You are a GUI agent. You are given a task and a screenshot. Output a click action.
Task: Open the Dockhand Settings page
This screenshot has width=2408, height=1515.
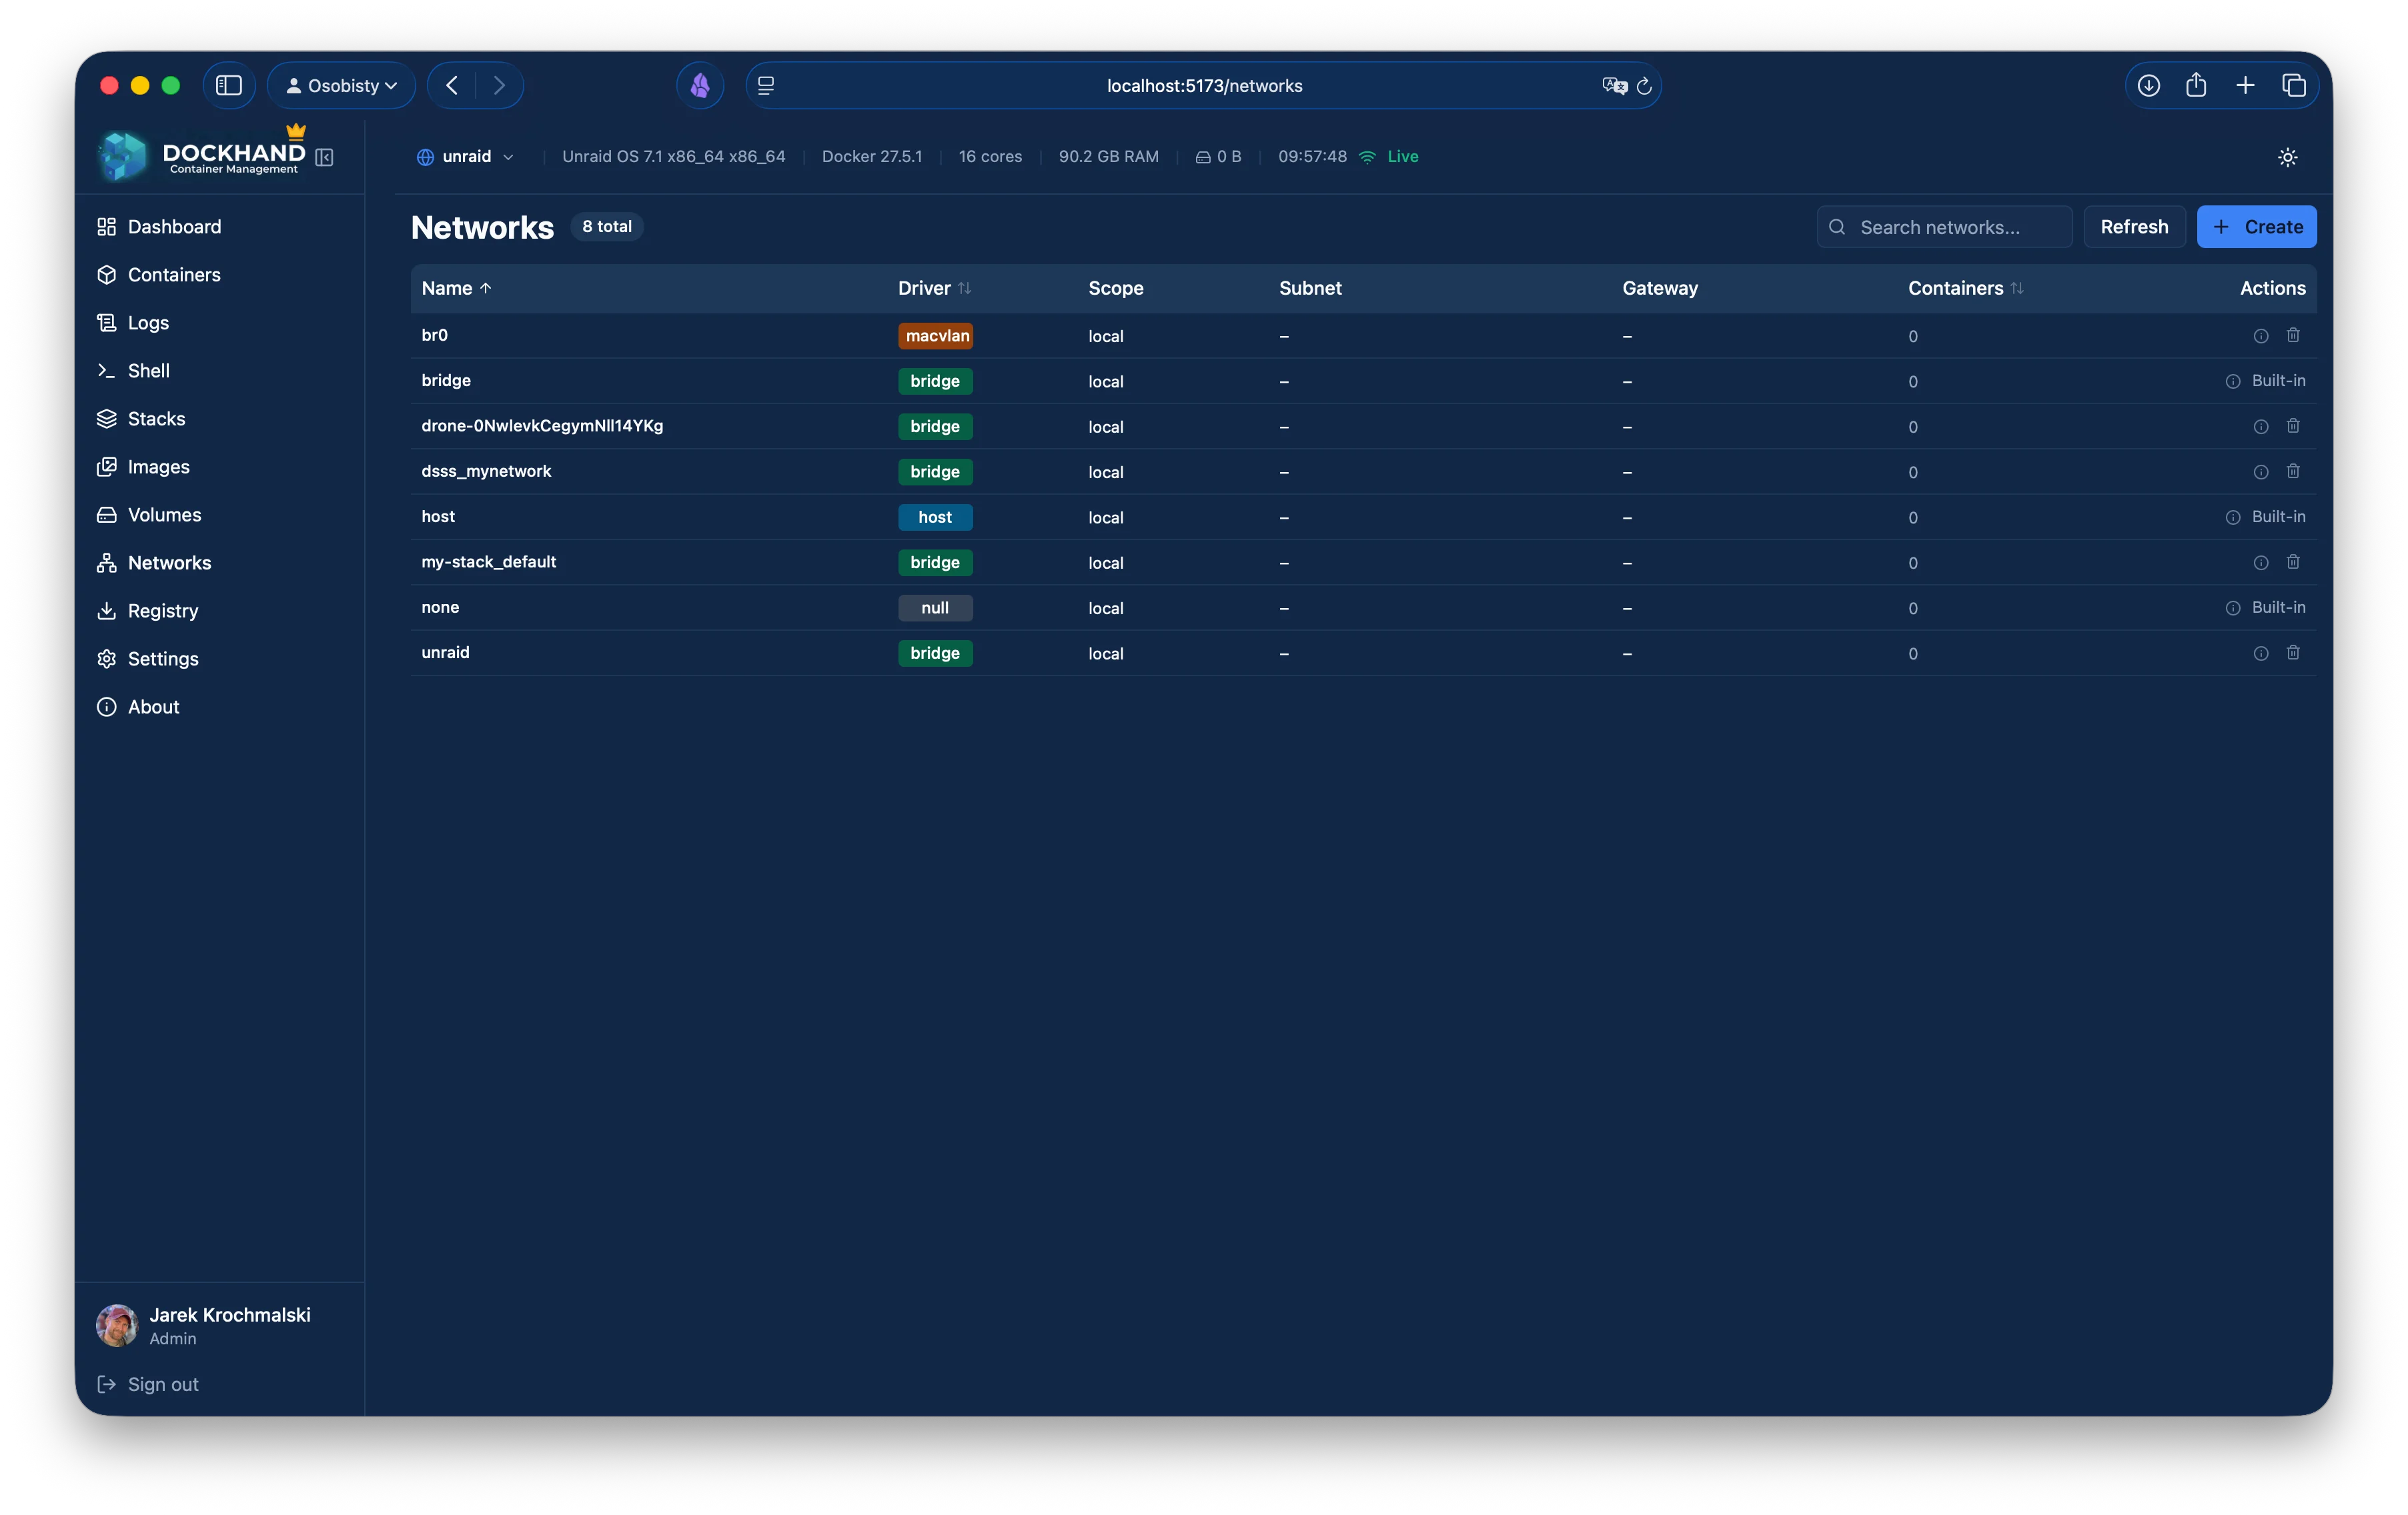click(x=163, y=659)
